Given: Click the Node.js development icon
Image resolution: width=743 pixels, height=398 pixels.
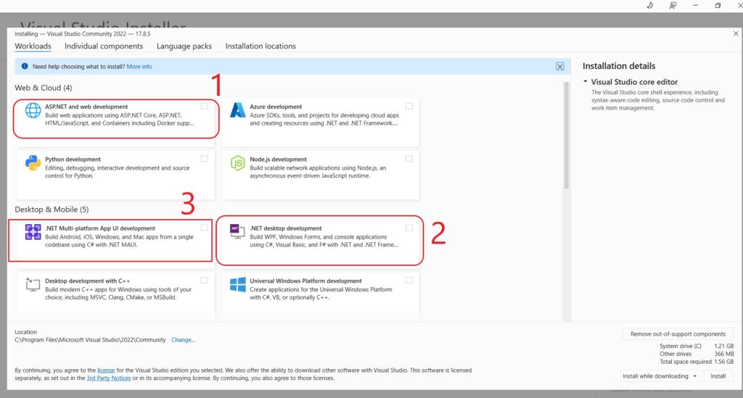Looking at the screenshot, I should click(237, 163).
